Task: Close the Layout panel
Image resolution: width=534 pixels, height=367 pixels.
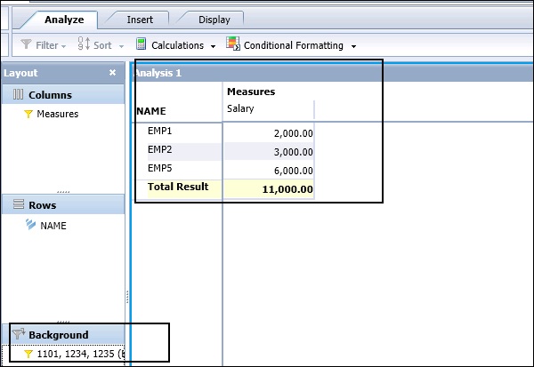Action: click(x=112, y=73)
